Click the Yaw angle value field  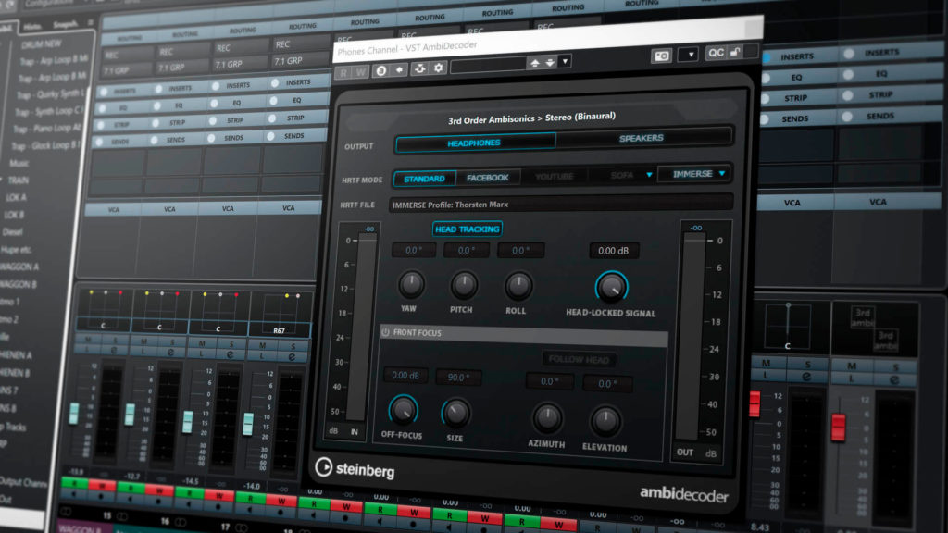tap(414, 250)
